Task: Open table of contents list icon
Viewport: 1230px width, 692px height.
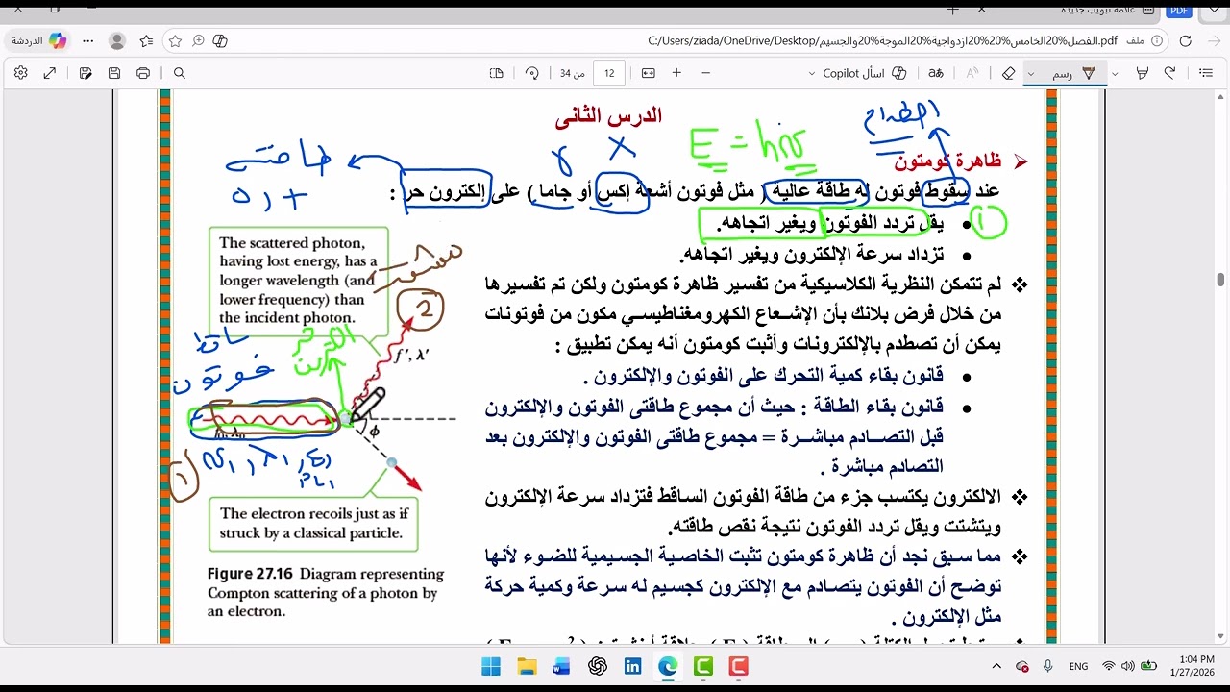Action: pyautogui.click(x=1206, y=73)
